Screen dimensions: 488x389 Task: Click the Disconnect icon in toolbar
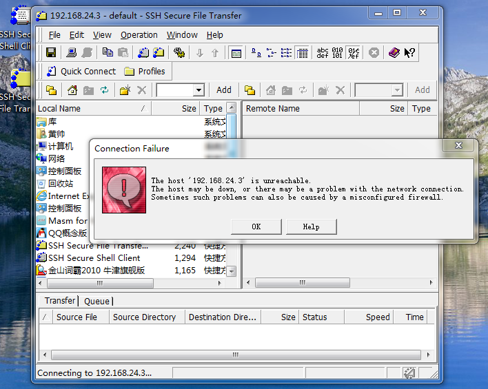click(87, 52)
